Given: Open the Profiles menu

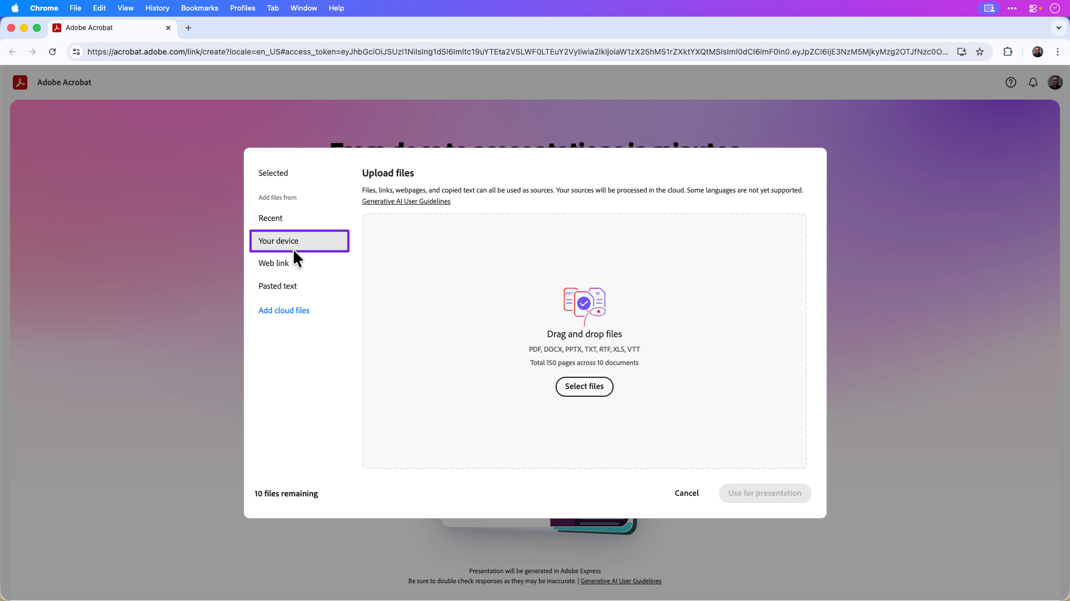Looking at the screenshot, I should pyautogui.click(x=242, y=8).
